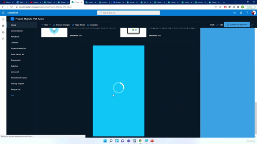Viewport: 257px width, 144px height.
Task: Open taskbar Search magnifier
Action: pos(111,141)
